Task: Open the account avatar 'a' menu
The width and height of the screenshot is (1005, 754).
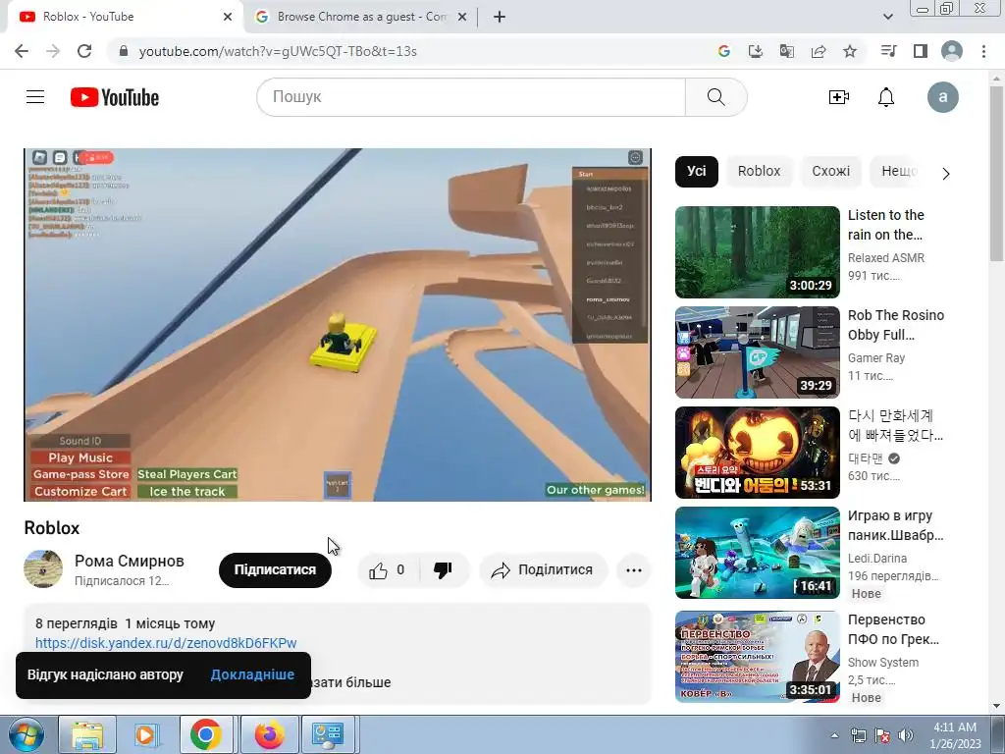Action: [x=942, y=97]
